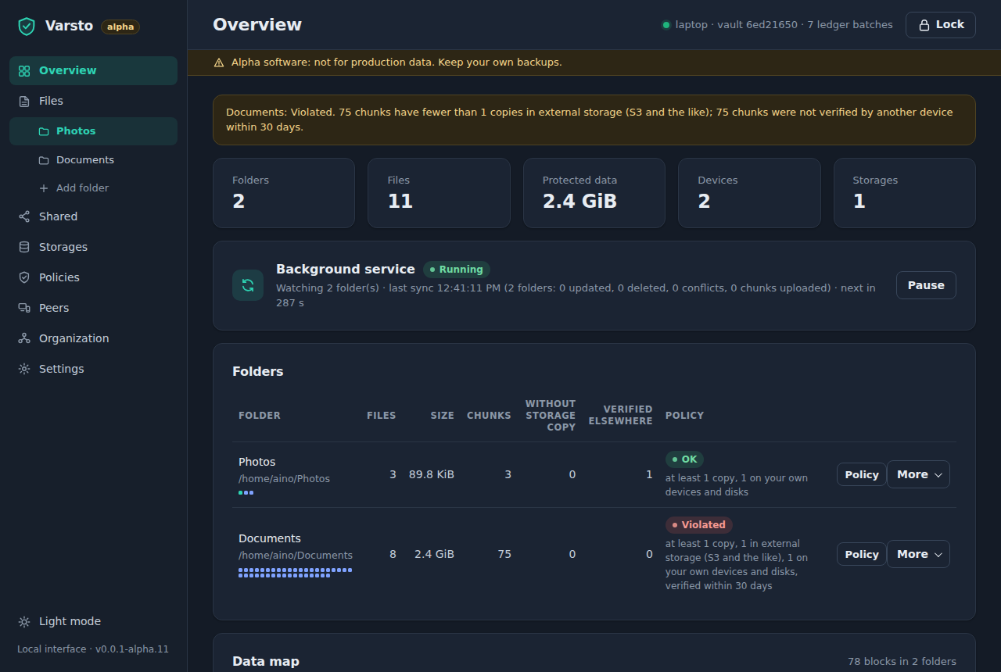The height and width of the screenshot is (672, 1001).
Task: Click the Storages database icon
Action: pos(24,247)
